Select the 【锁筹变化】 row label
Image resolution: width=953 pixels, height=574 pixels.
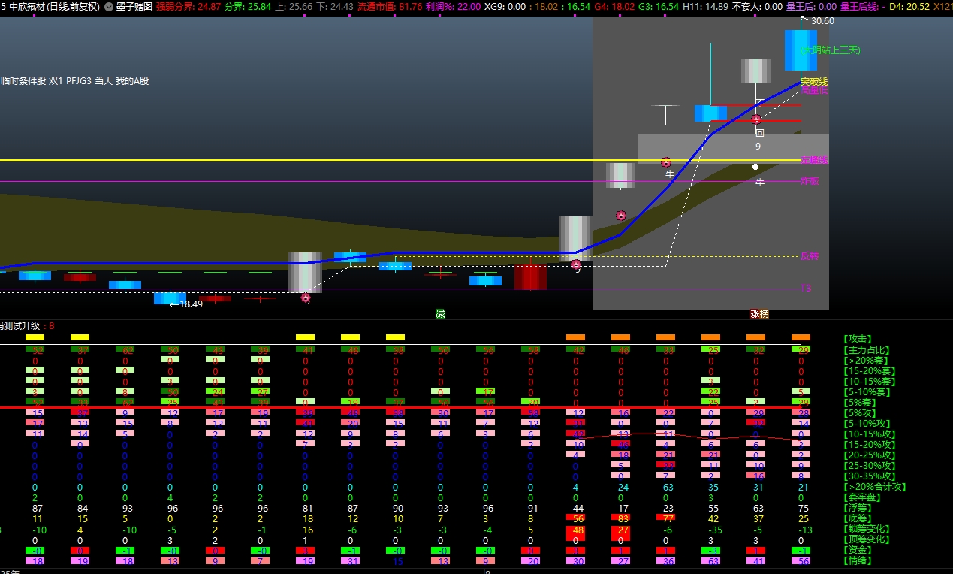tap(865, 528)
